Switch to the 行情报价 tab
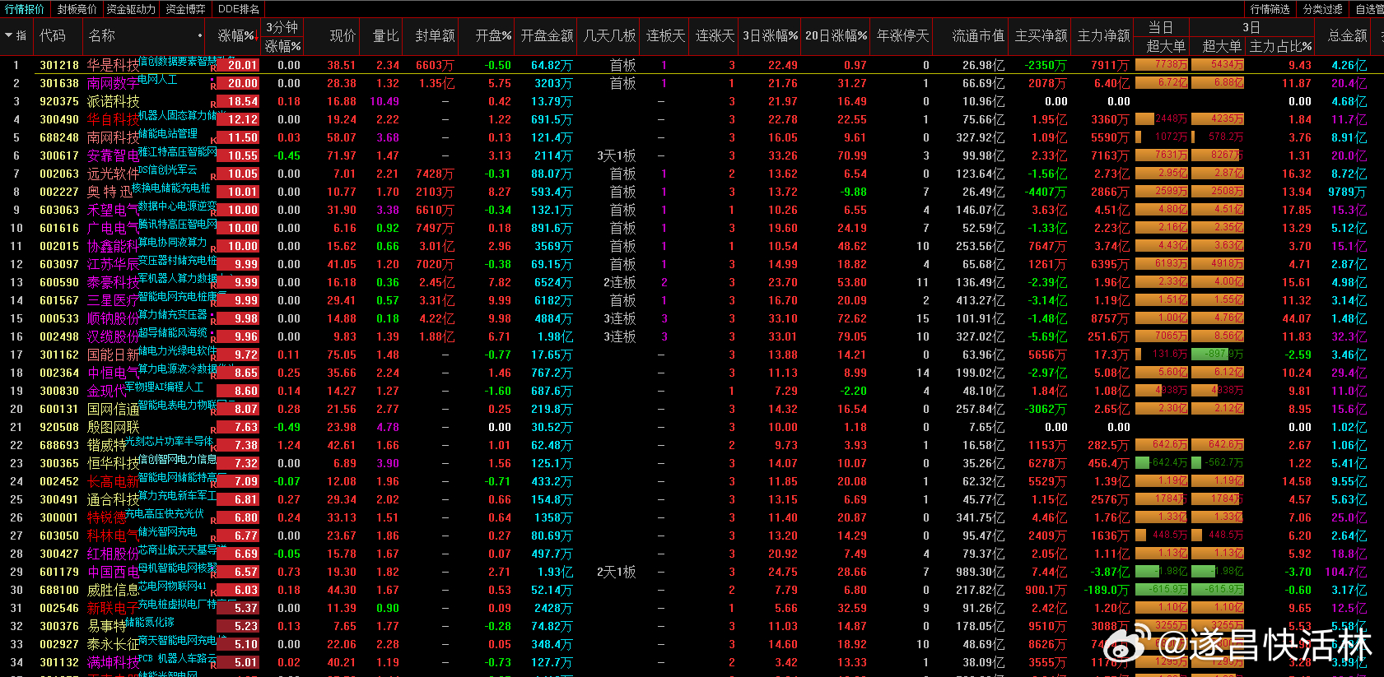The height and width of the screenshot is (677, 1384). pos(25,9)
